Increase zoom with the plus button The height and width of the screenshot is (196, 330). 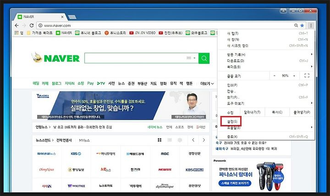tap(294, 76)
